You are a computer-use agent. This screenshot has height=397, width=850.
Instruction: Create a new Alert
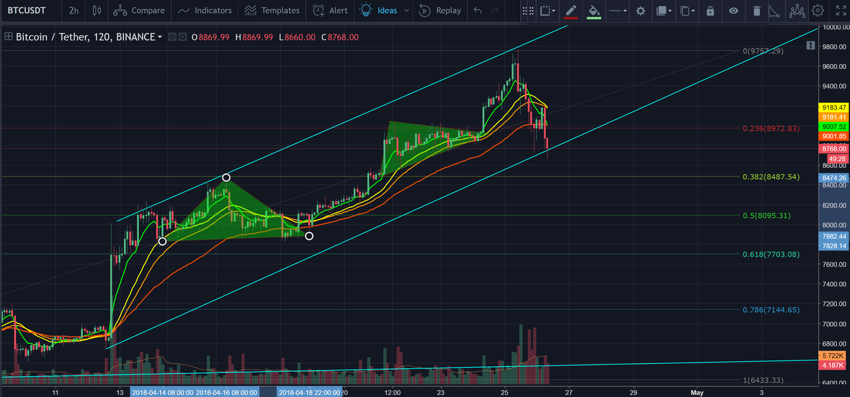click(330, 11)
